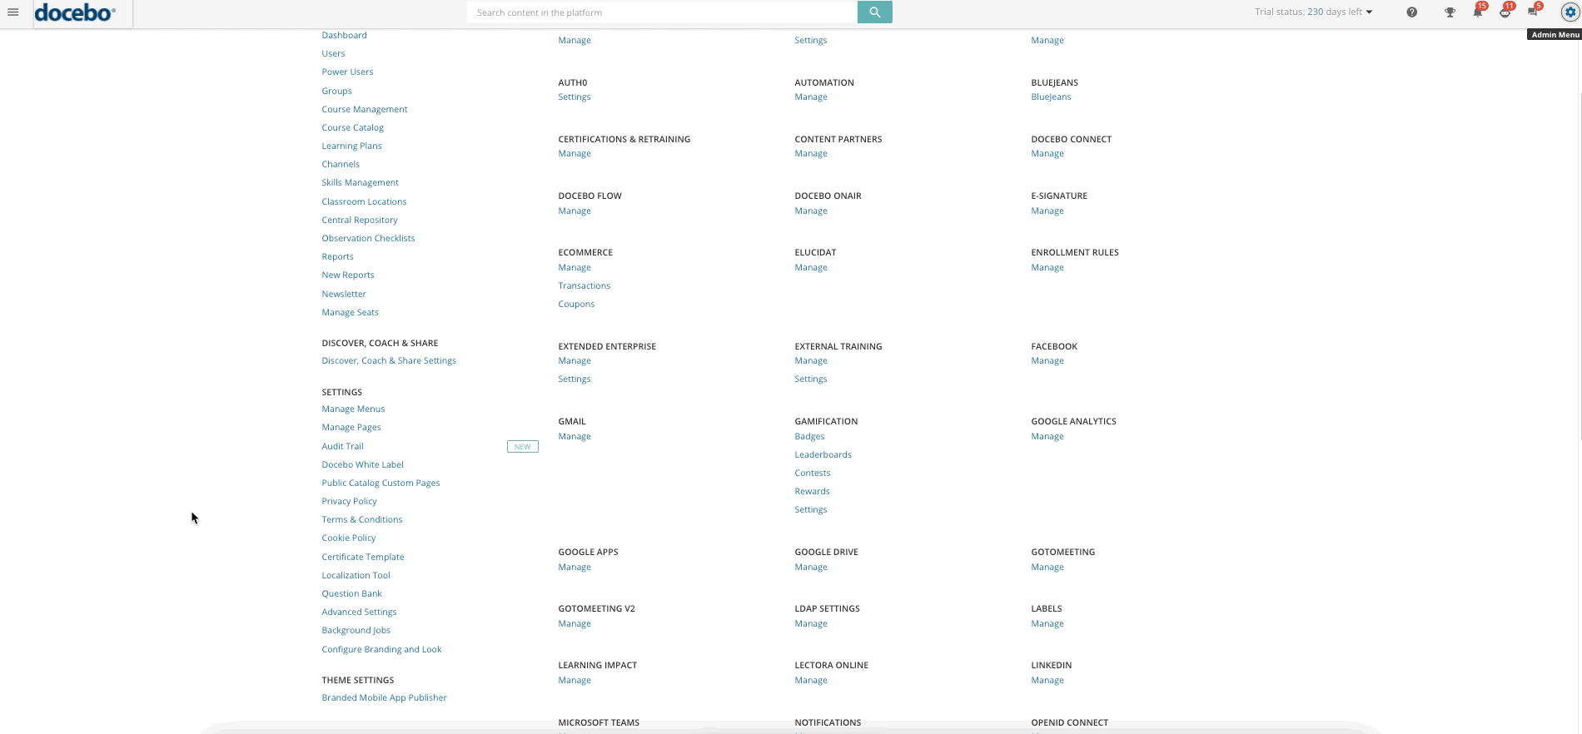Open Gamification Leaderboards
The height and width of the screenshot is (734, 1582).
(823, 454)
